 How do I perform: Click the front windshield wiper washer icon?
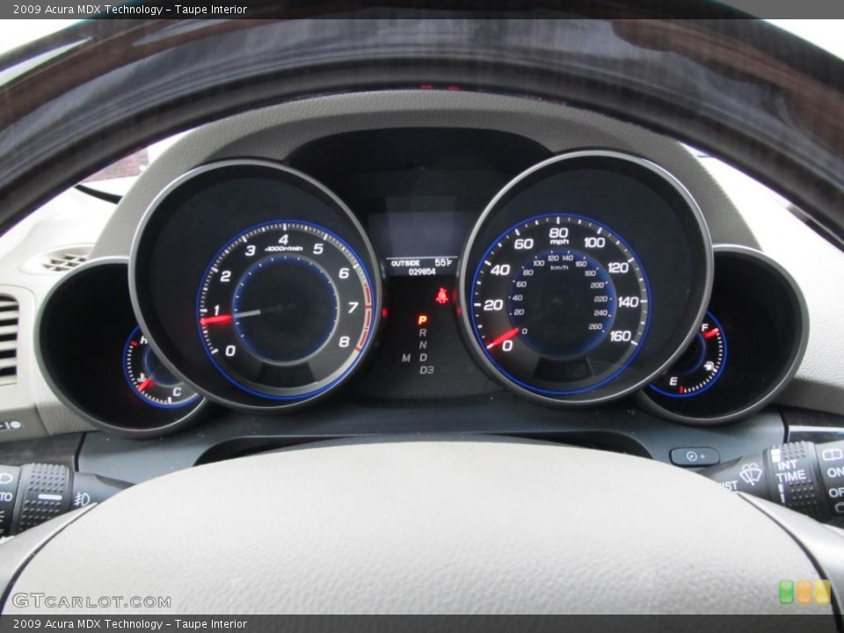coord(751,474)
